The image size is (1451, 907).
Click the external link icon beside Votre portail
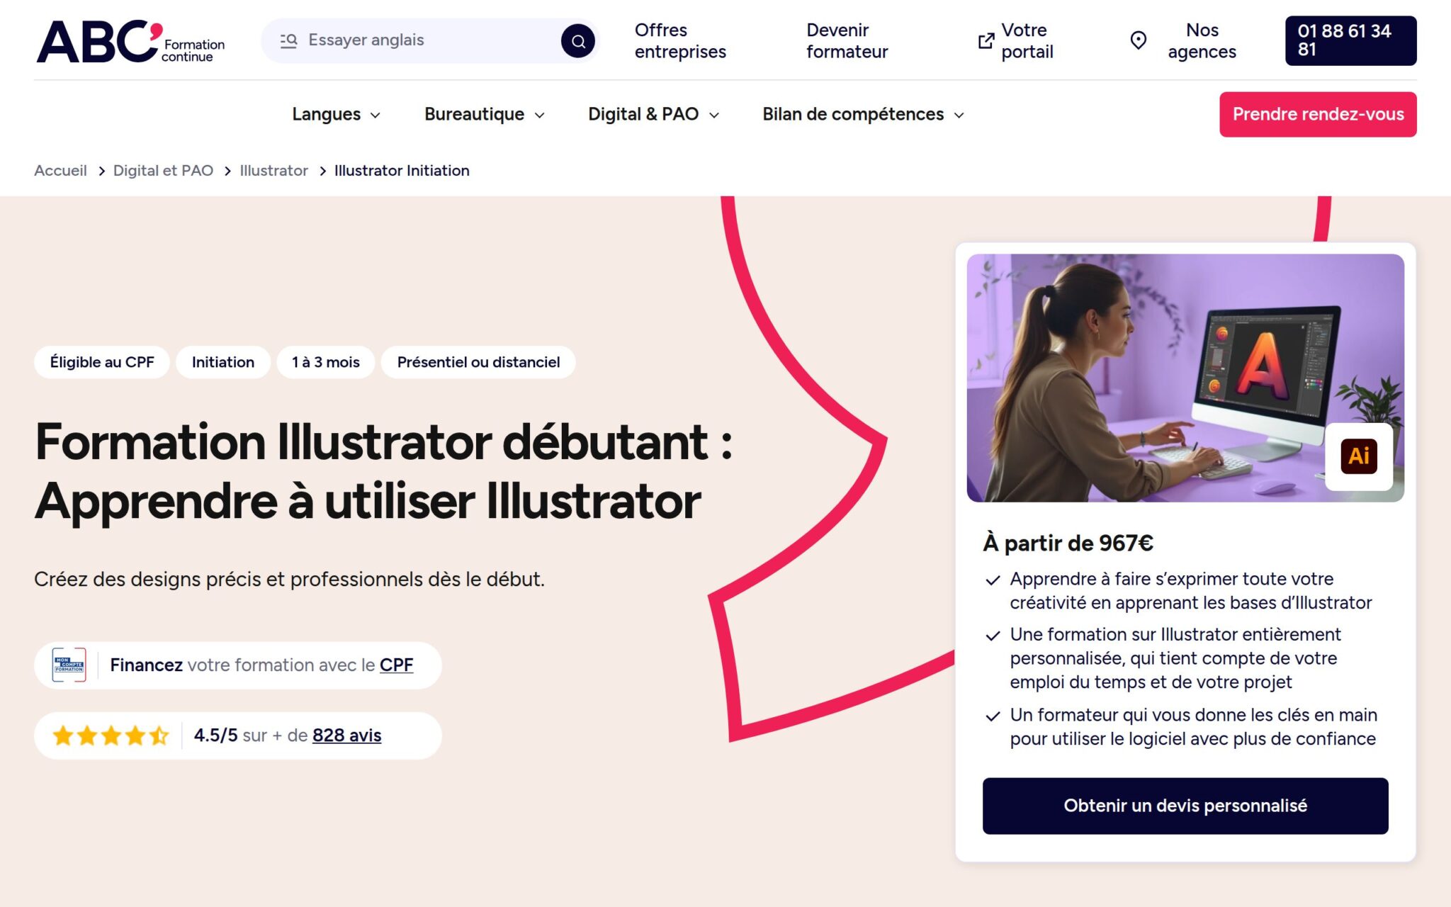tap(986, 41)
